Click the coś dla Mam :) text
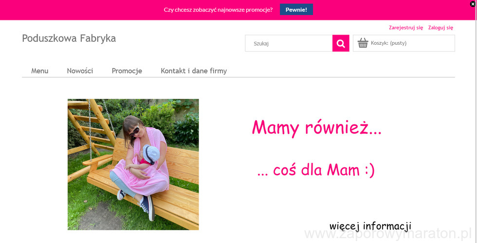This screenshot has width=477, height=243. tap(316, 170)
